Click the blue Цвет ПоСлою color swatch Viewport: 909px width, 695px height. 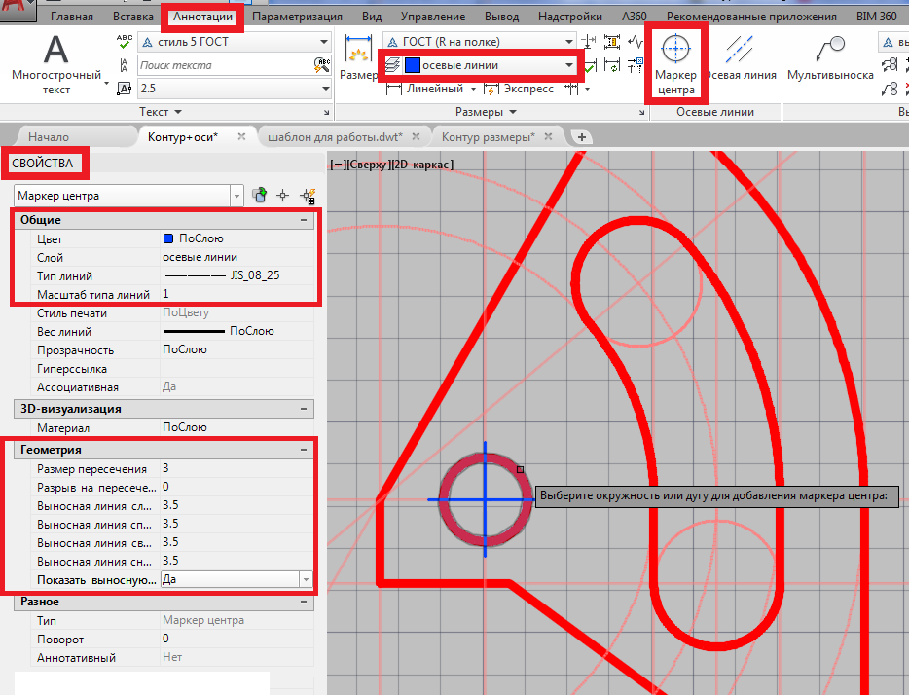point(169,238)
